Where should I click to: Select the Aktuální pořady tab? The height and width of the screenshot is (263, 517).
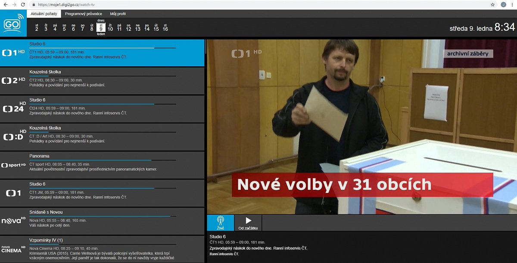[x=44, y=14]
